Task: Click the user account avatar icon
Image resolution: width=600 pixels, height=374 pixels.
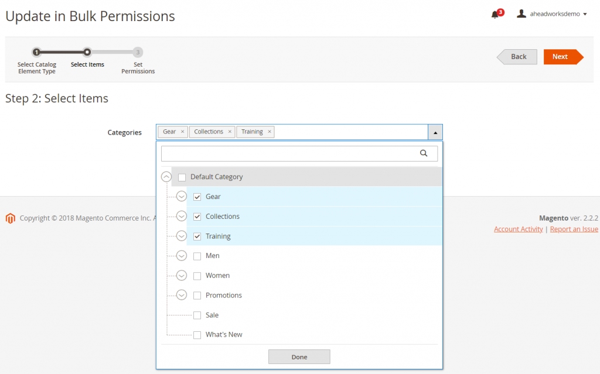Action: coord(521,13)
